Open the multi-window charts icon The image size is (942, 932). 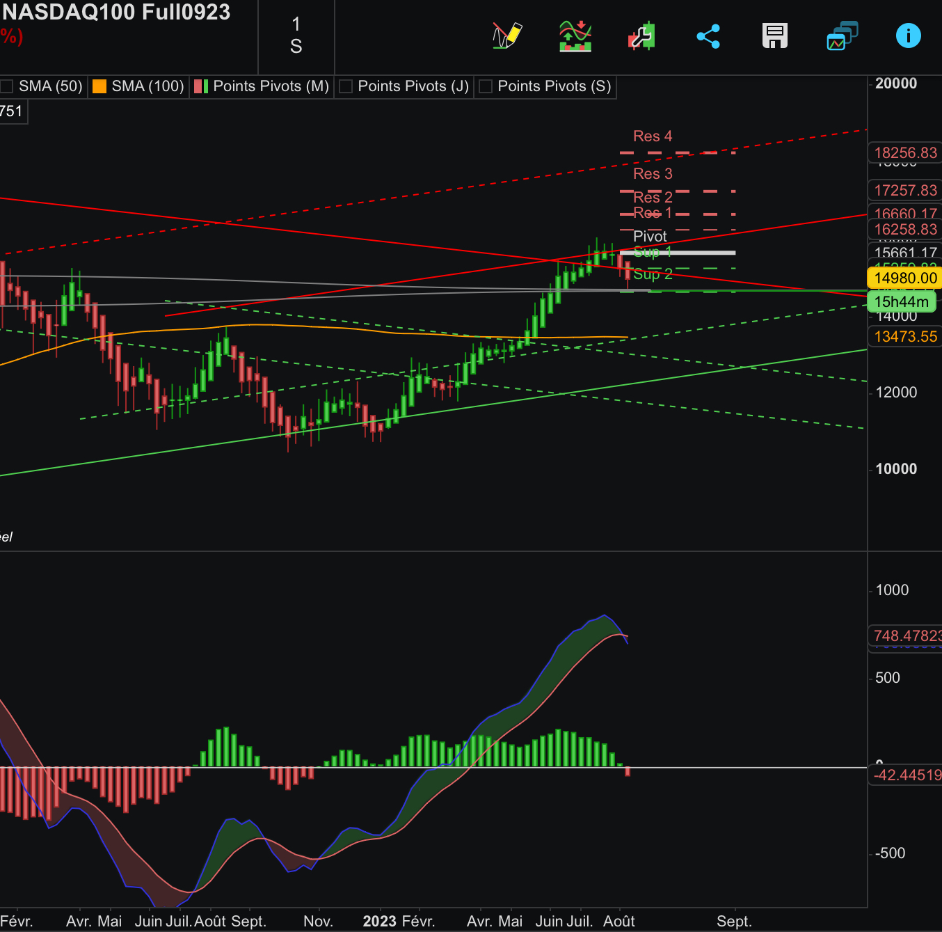click(x=842, y=36)
